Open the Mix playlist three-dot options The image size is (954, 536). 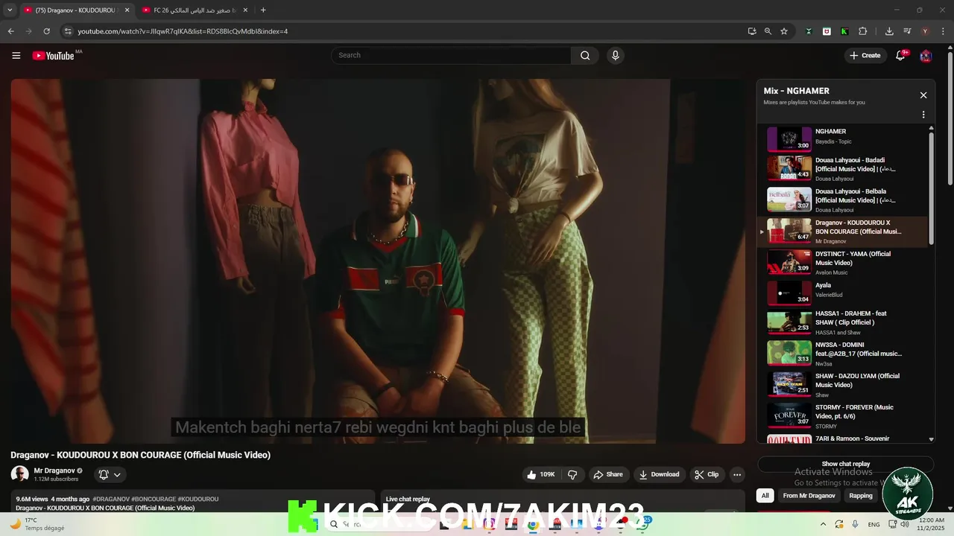[923, 115]
